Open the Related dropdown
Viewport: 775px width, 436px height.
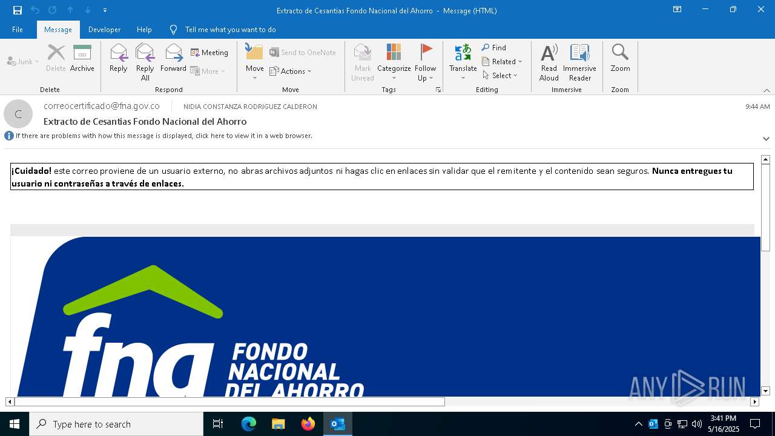(502, 61)
